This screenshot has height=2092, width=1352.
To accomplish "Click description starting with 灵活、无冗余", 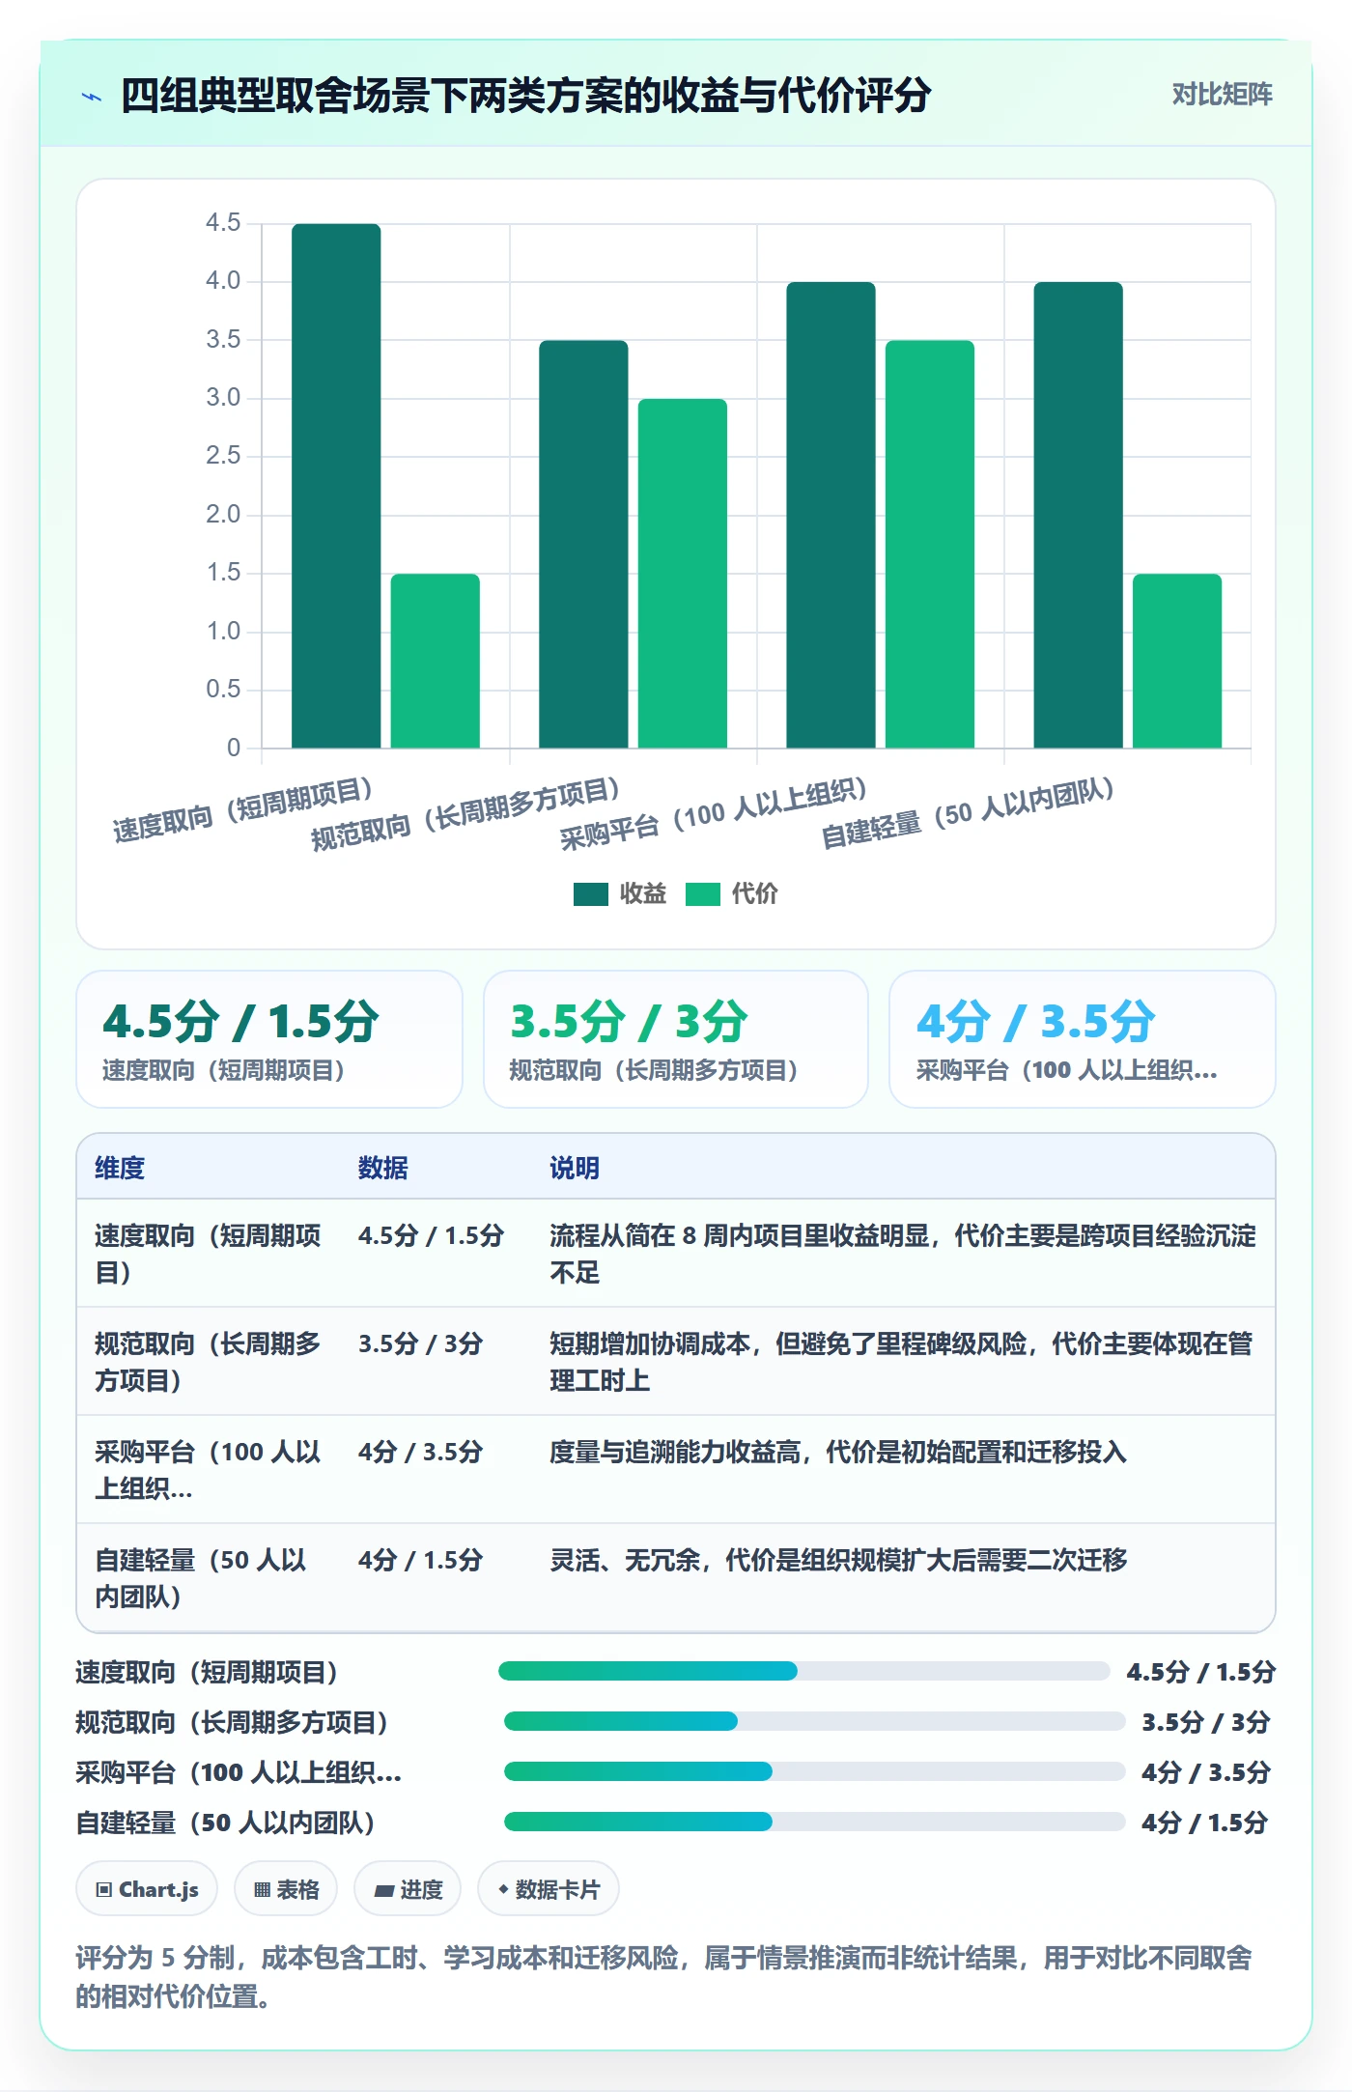I will pyautogui.click(x=838, y=1560).
